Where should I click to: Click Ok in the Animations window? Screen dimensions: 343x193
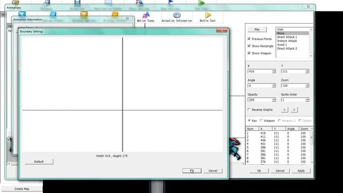(x=259, y=170)
